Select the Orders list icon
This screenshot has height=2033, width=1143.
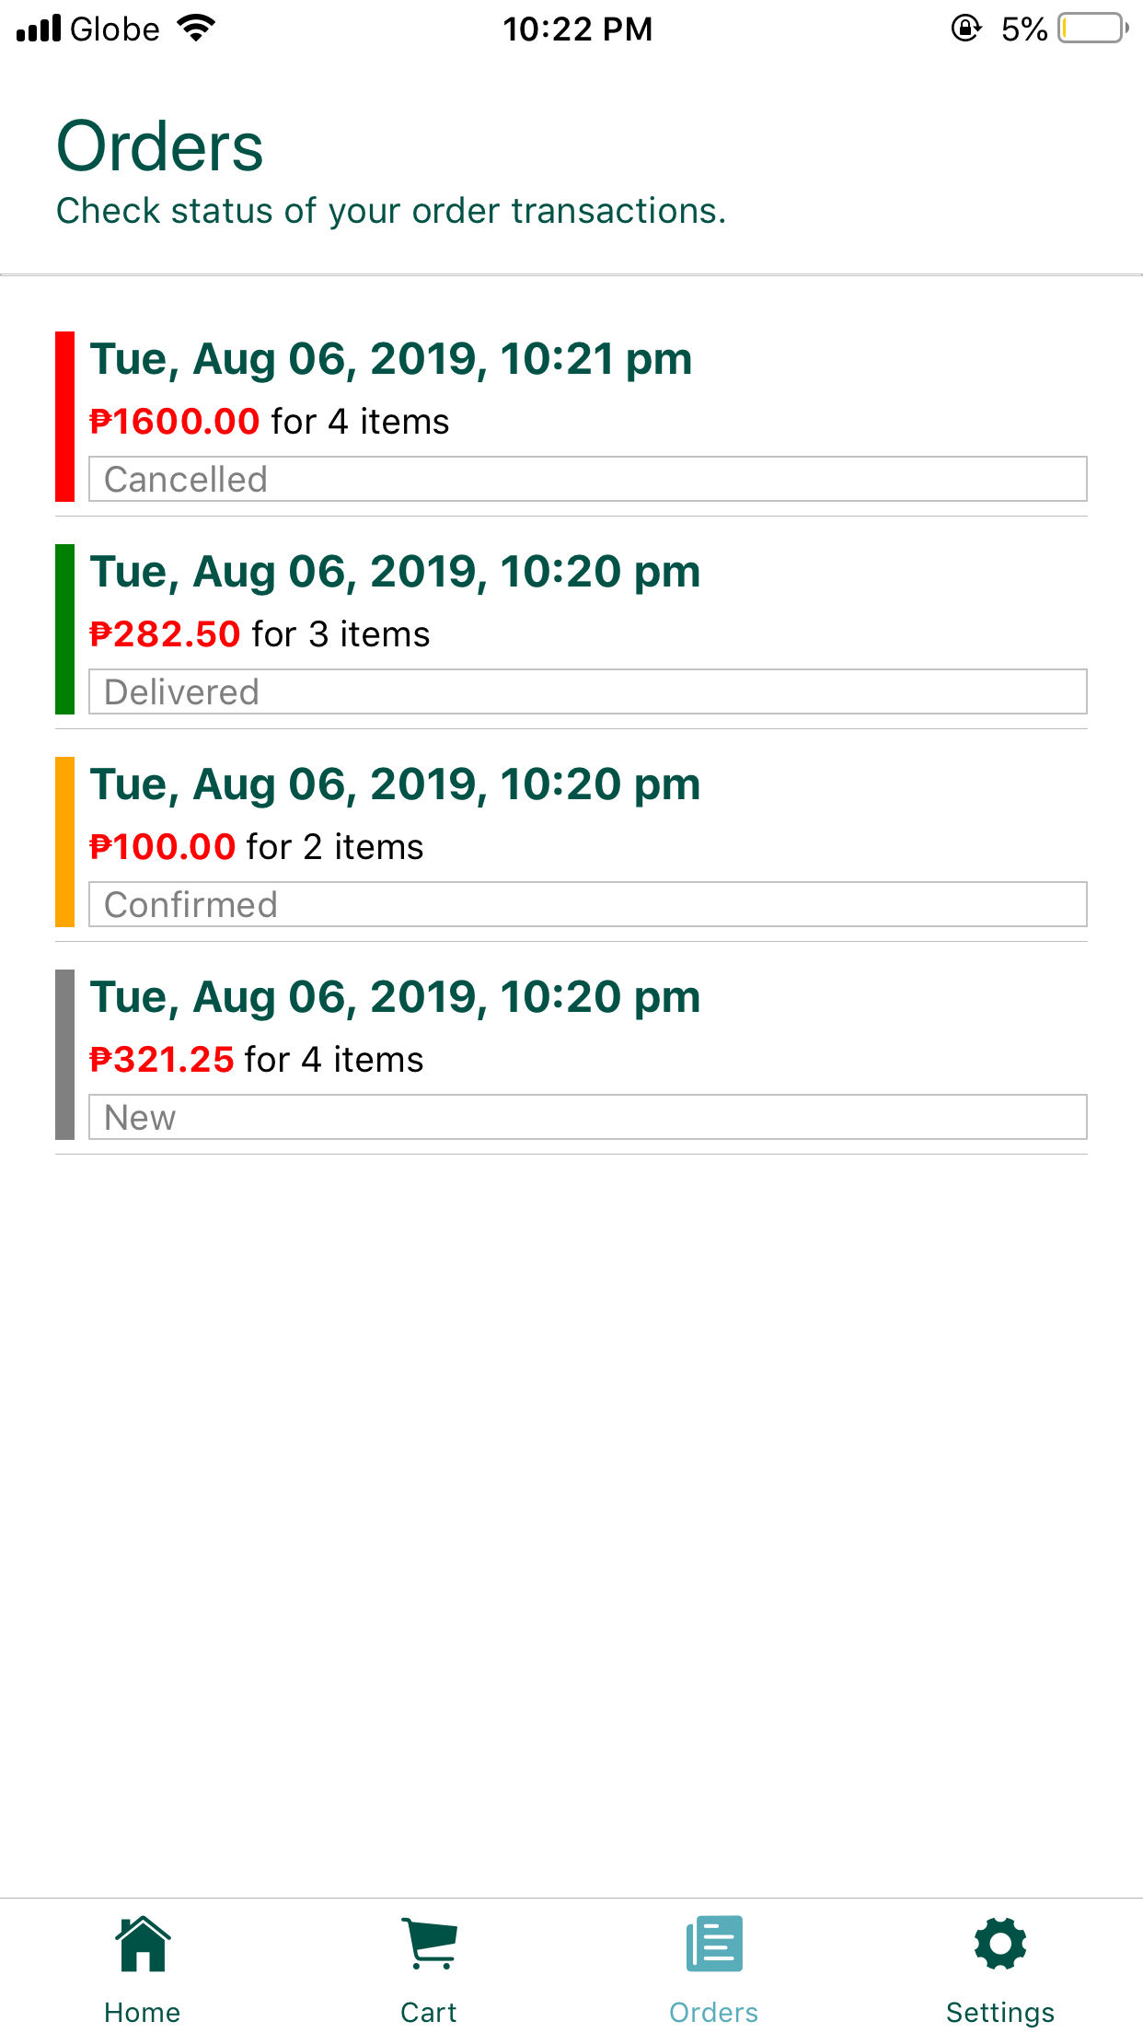[x=714, y=1945]
